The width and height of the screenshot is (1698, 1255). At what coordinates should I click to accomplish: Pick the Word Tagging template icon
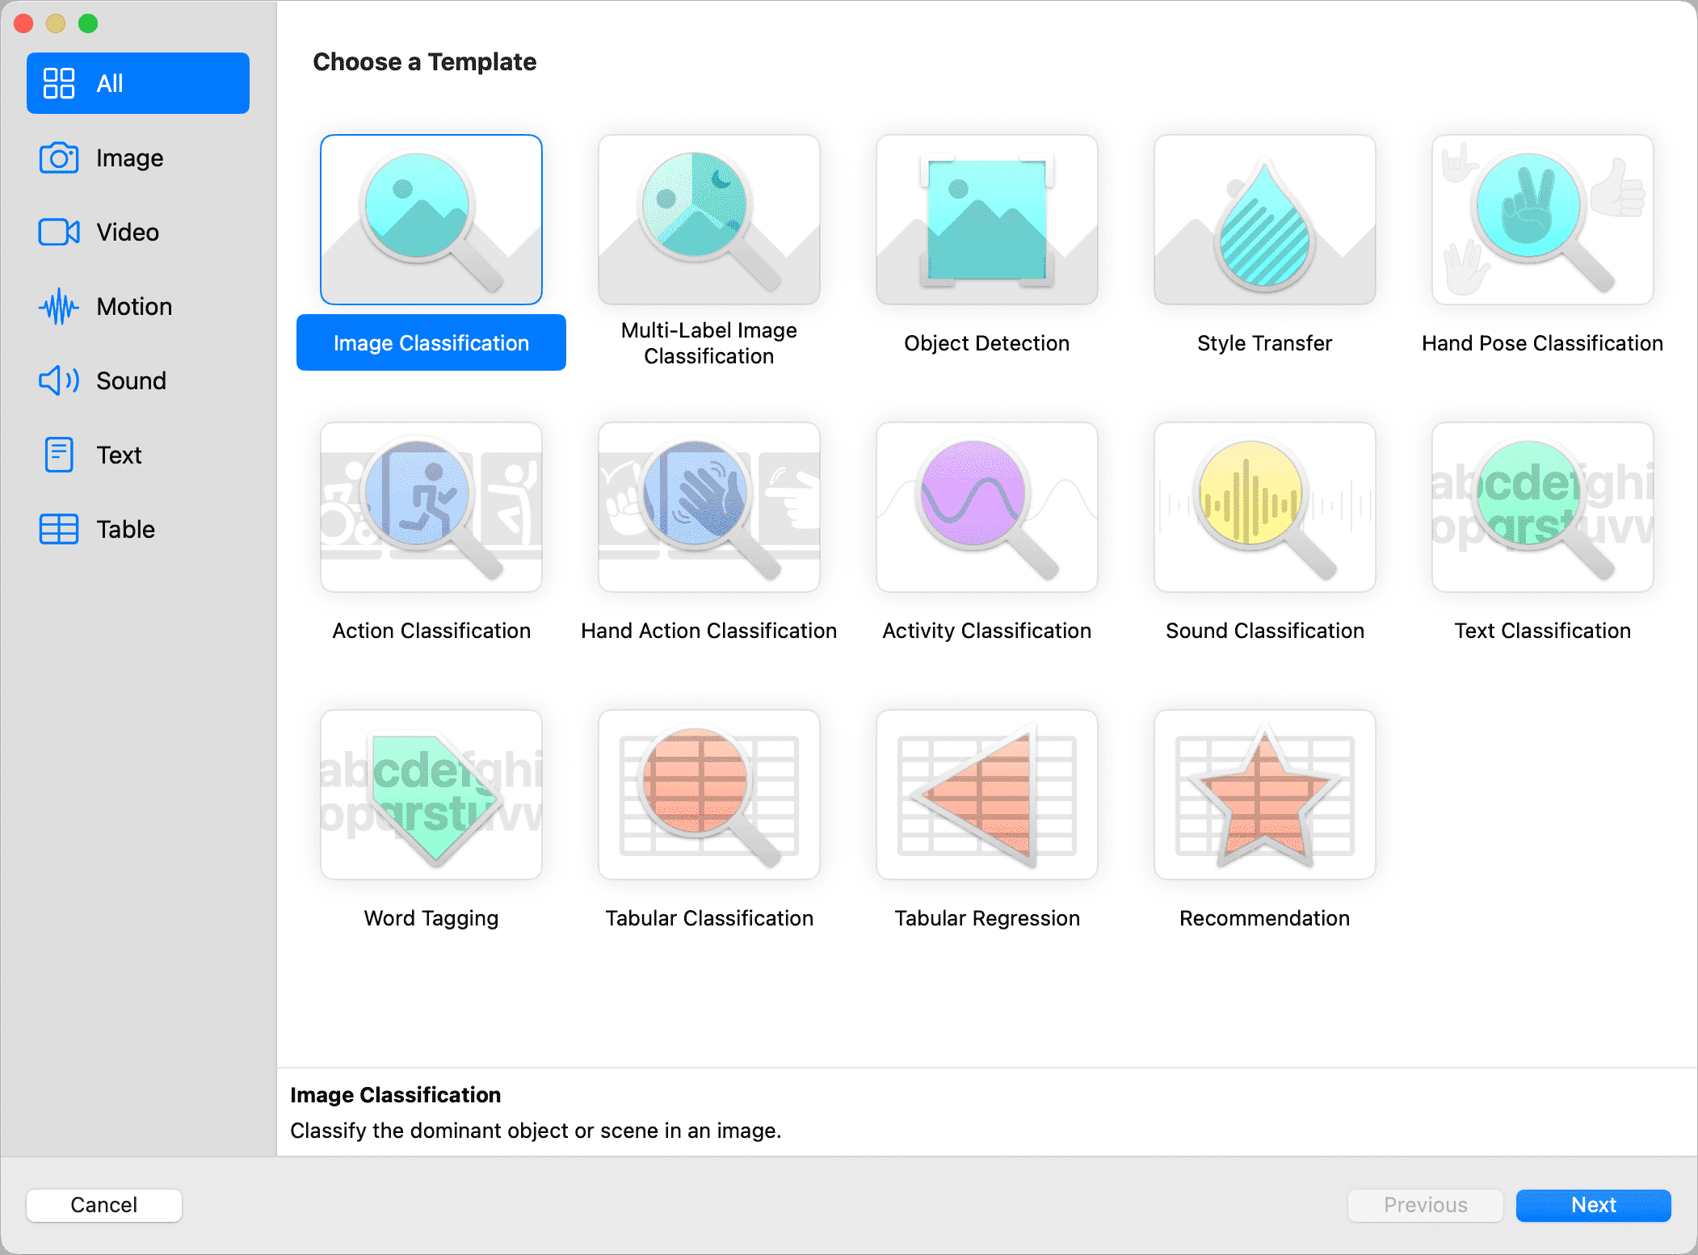click(431, 795)
